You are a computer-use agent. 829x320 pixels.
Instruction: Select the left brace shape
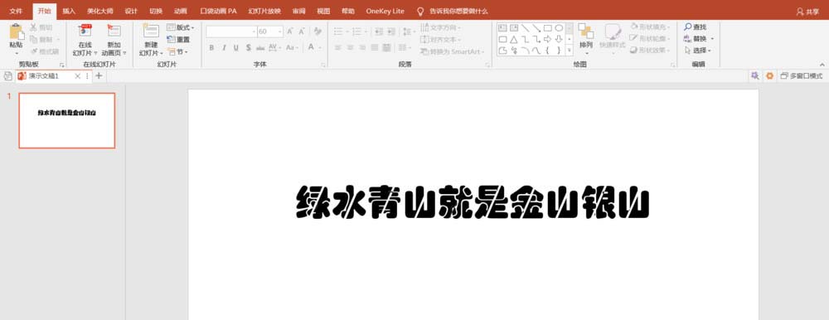click(x=548, y=51)
